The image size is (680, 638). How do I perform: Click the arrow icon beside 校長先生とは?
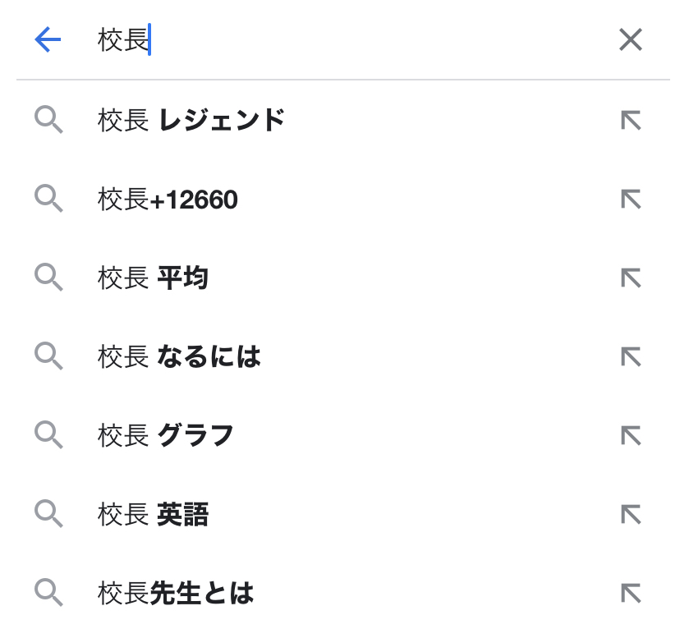pyautogui.click(x=630, y=593)
